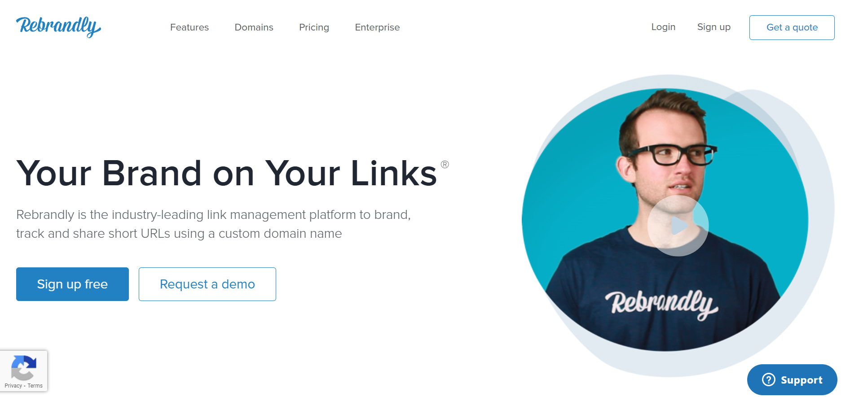Click the Login link
Image resolution: width=850 pixels, height=397 pixels.
(x=663, y=27)
